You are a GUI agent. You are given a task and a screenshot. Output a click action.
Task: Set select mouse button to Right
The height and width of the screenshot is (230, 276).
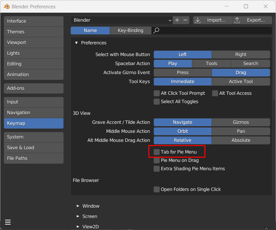click(x=241, y=55)
